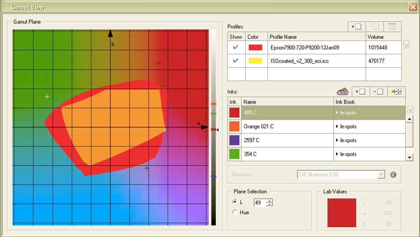420x237 pixels.
Task: Open the ink book swatch fan icon
Action: [x=342, y=91]
